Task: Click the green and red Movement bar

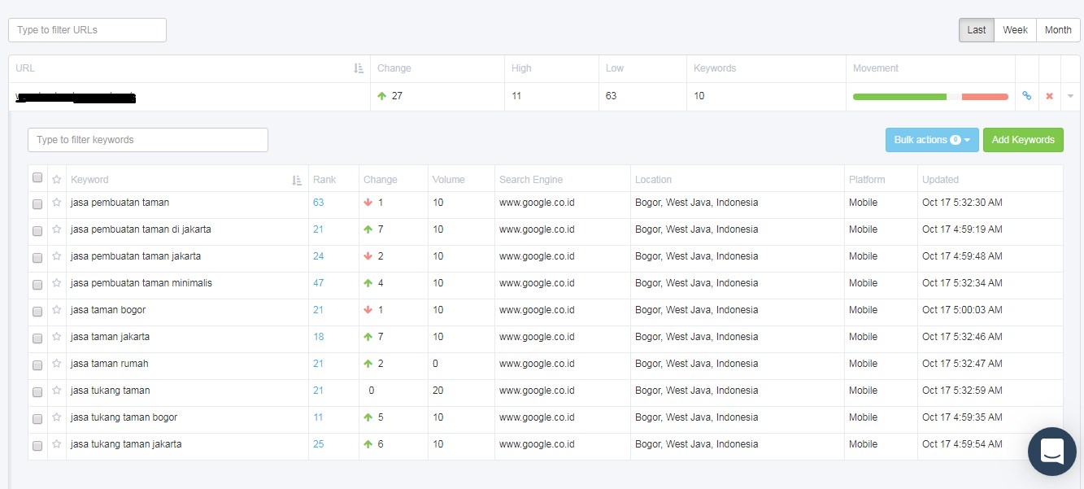Action: [x=929, y=96]
